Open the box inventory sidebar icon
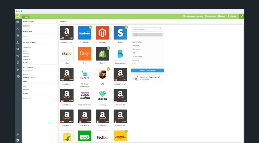Image resolution: width=259 pixels, height=143 pixels. (x=18, y=49)
